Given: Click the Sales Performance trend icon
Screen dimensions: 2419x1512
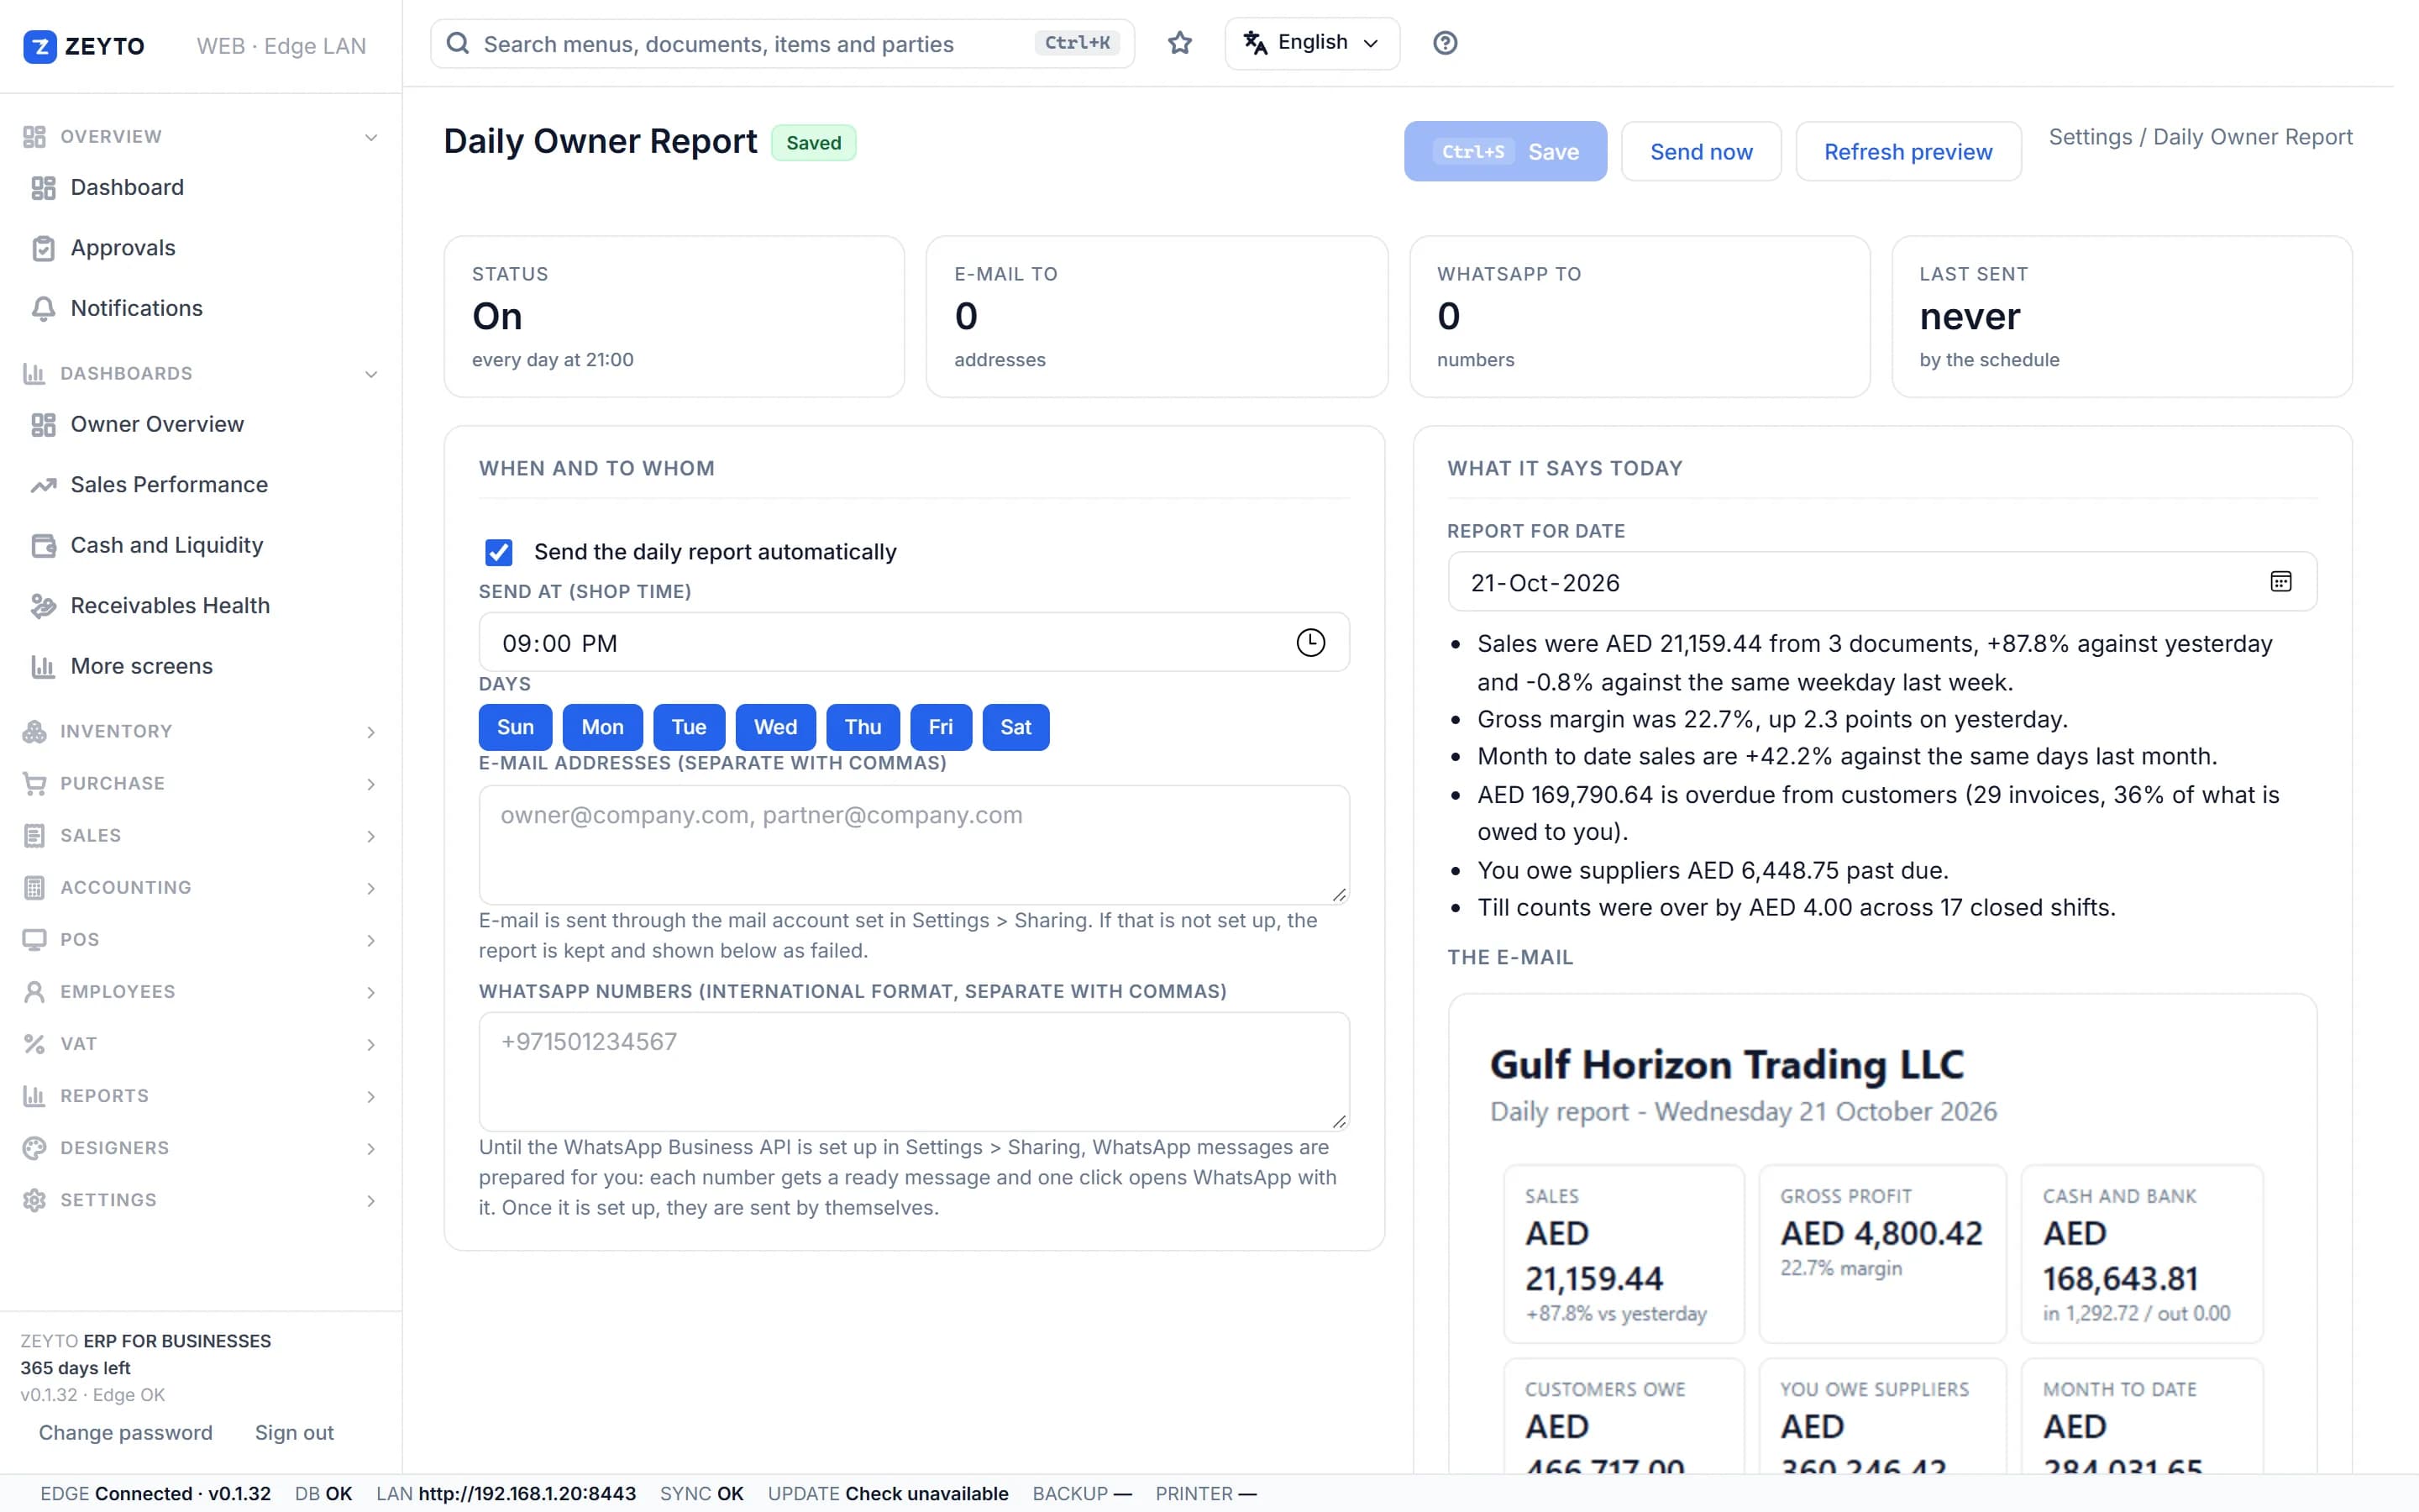Looking at the screenshot, I should (43, 485).
